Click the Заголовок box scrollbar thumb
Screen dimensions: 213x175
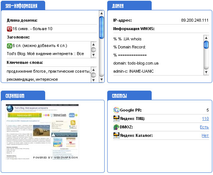coord(93,50)
